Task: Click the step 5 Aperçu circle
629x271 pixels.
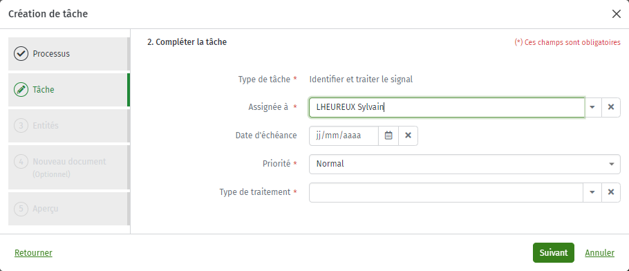Action: tap(21, 209)
